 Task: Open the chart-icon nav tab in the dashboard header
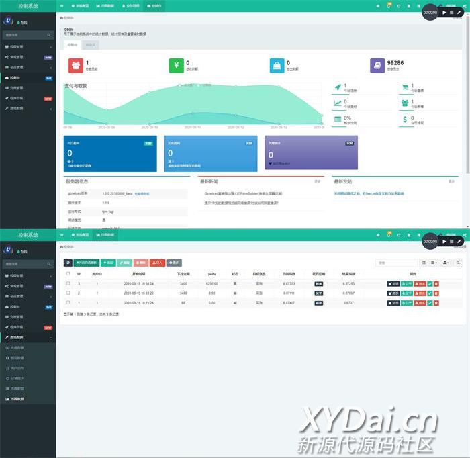click(x=105, y=6)
